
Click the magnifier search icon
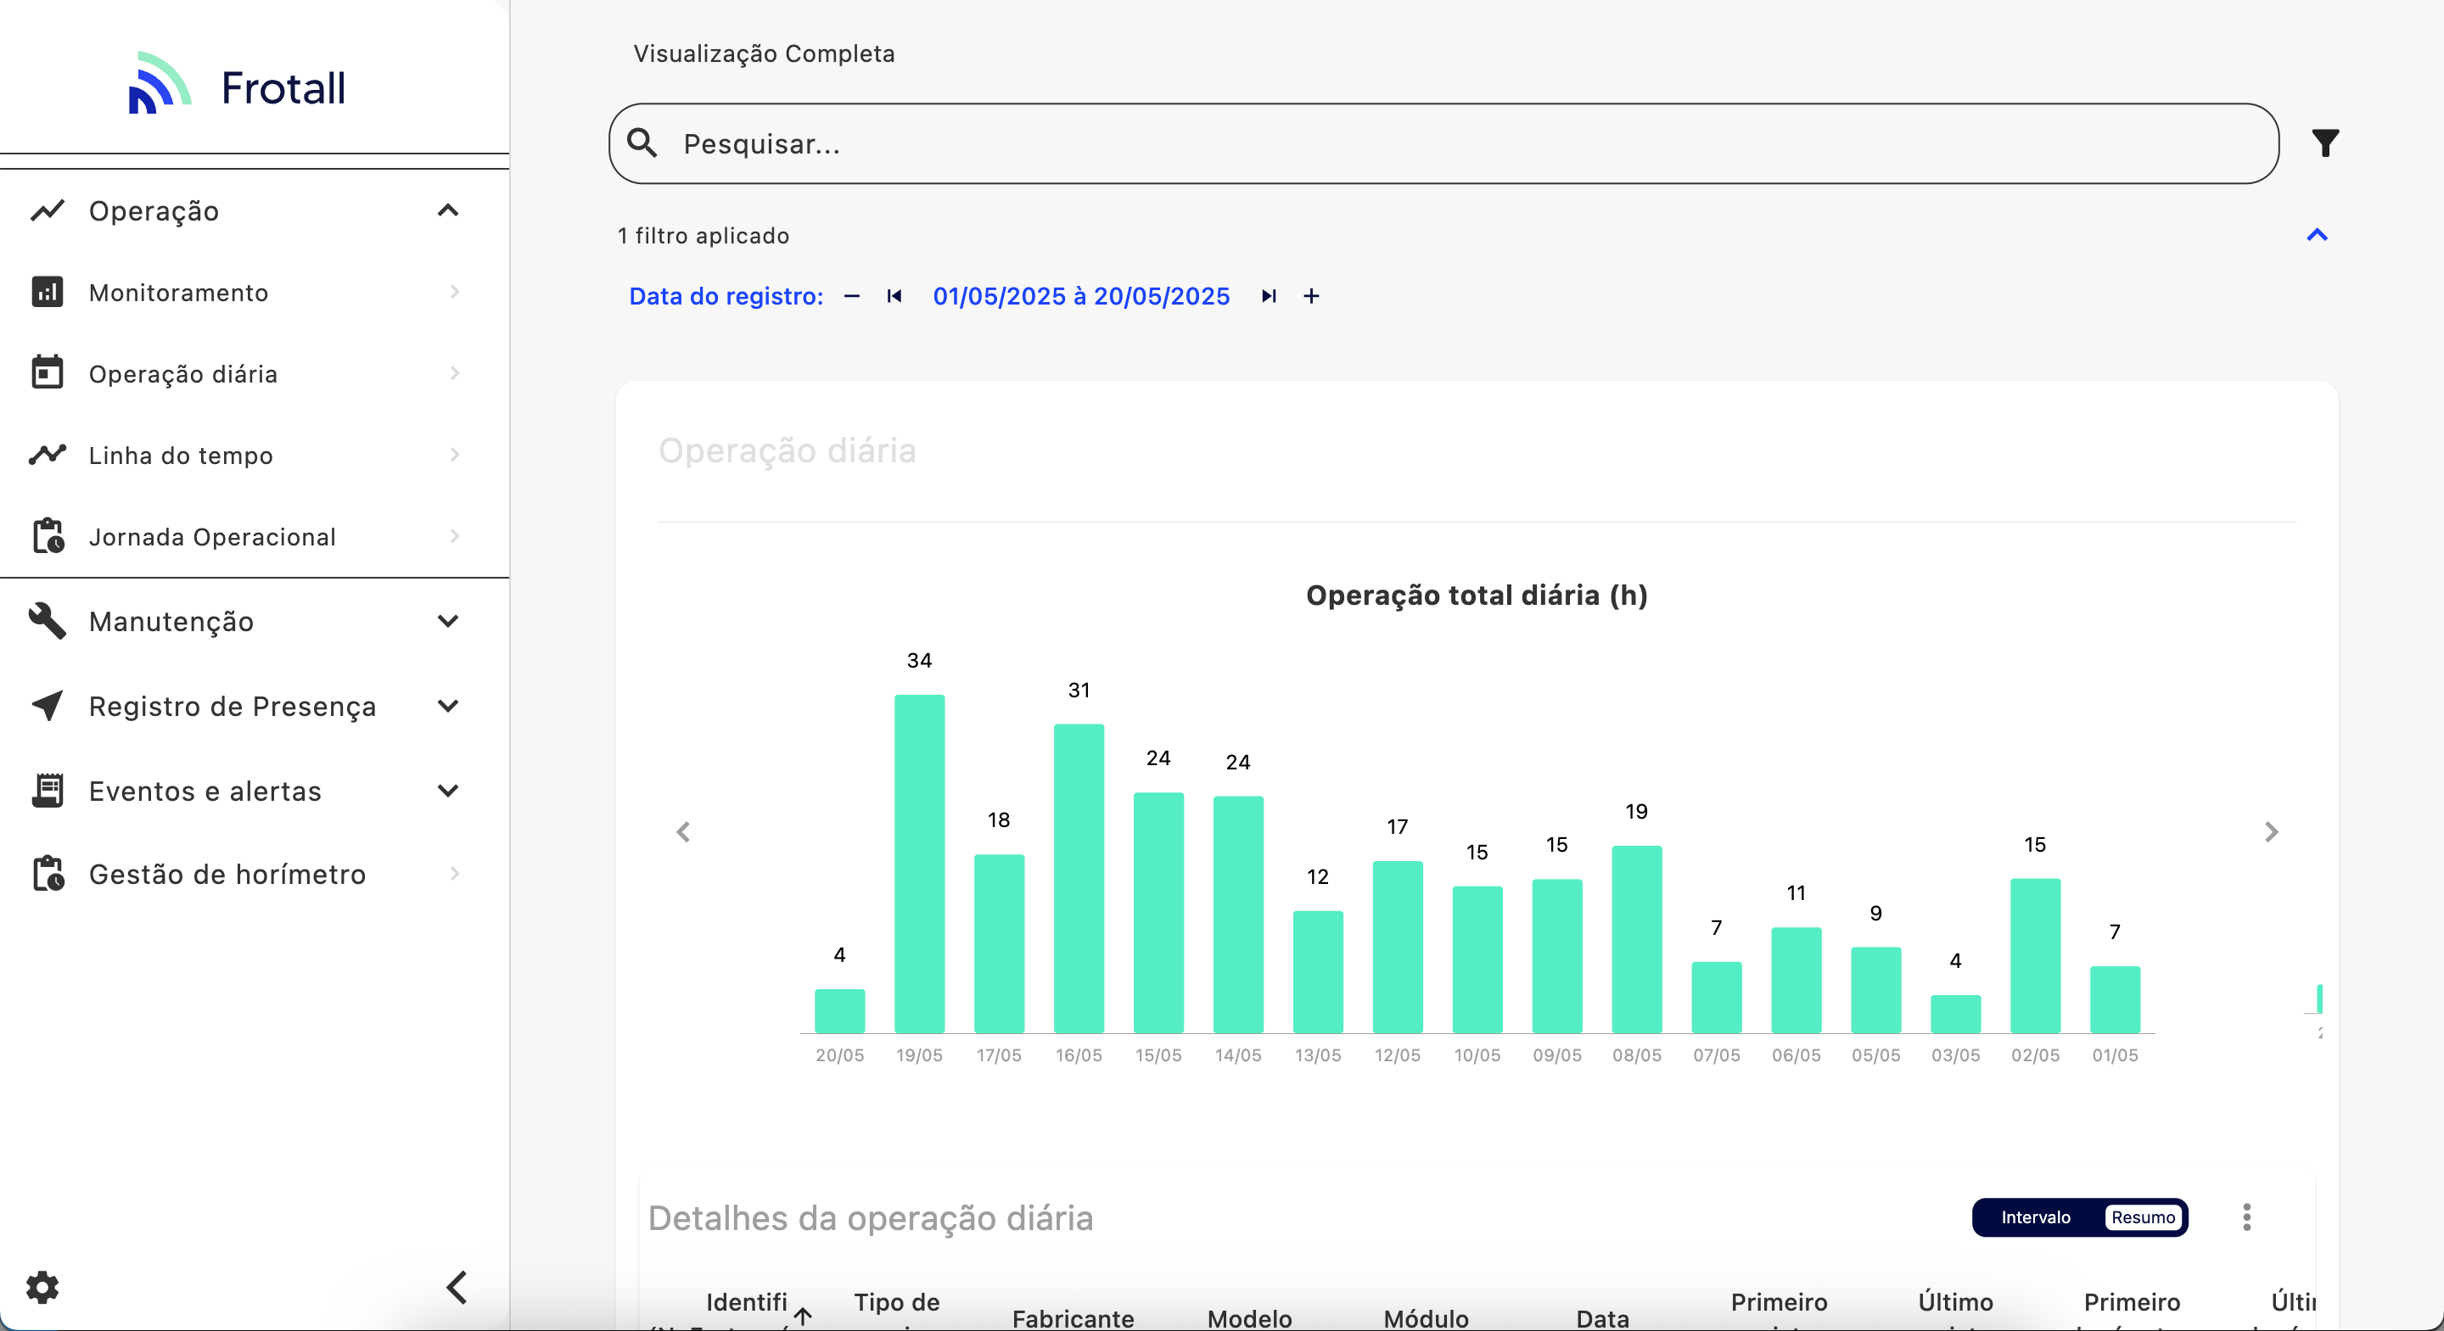[x=642, y=143]
